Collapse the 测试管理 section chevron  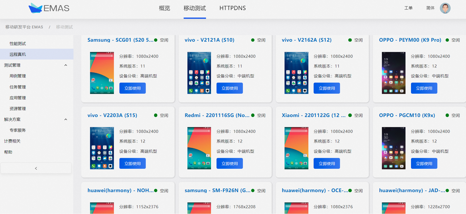coord(66,65)
